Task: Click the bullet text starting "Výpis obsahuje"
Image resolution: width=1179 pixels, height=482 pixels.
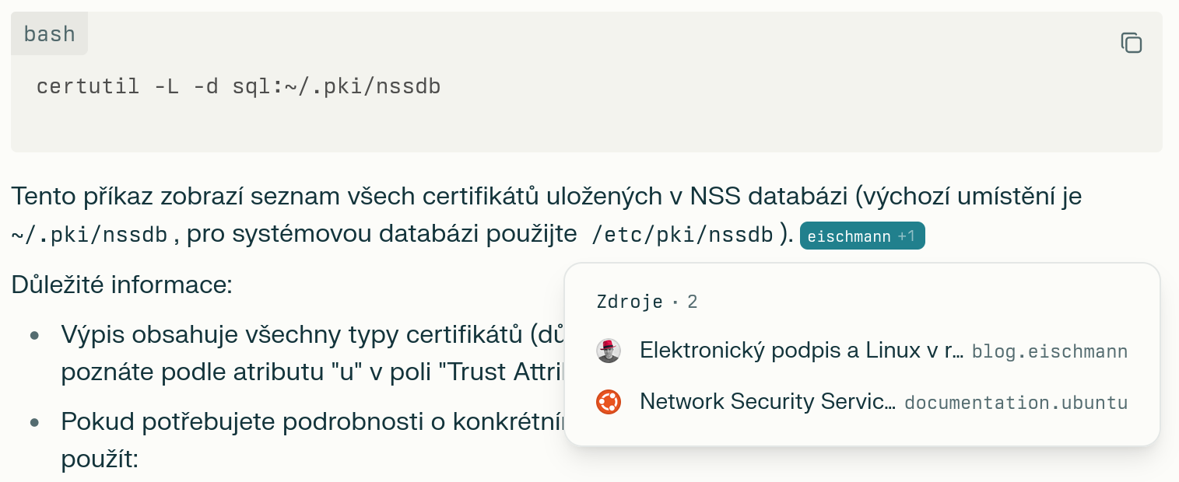Action: (x=311, y=334)
